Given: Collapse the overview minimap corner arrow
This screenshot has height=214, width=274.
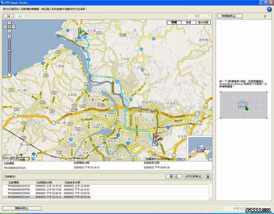Looking at the screenshot, I should tap(211, 160).
